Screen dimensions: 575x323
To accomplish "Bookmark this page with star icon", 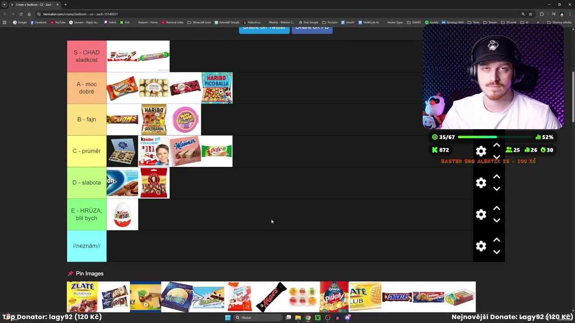I will [x=531, y=14].
